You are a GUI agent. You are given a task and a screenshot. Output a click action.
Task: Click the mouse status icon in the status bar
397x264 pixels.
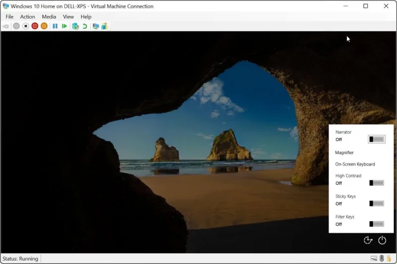(x=382, y=258)
